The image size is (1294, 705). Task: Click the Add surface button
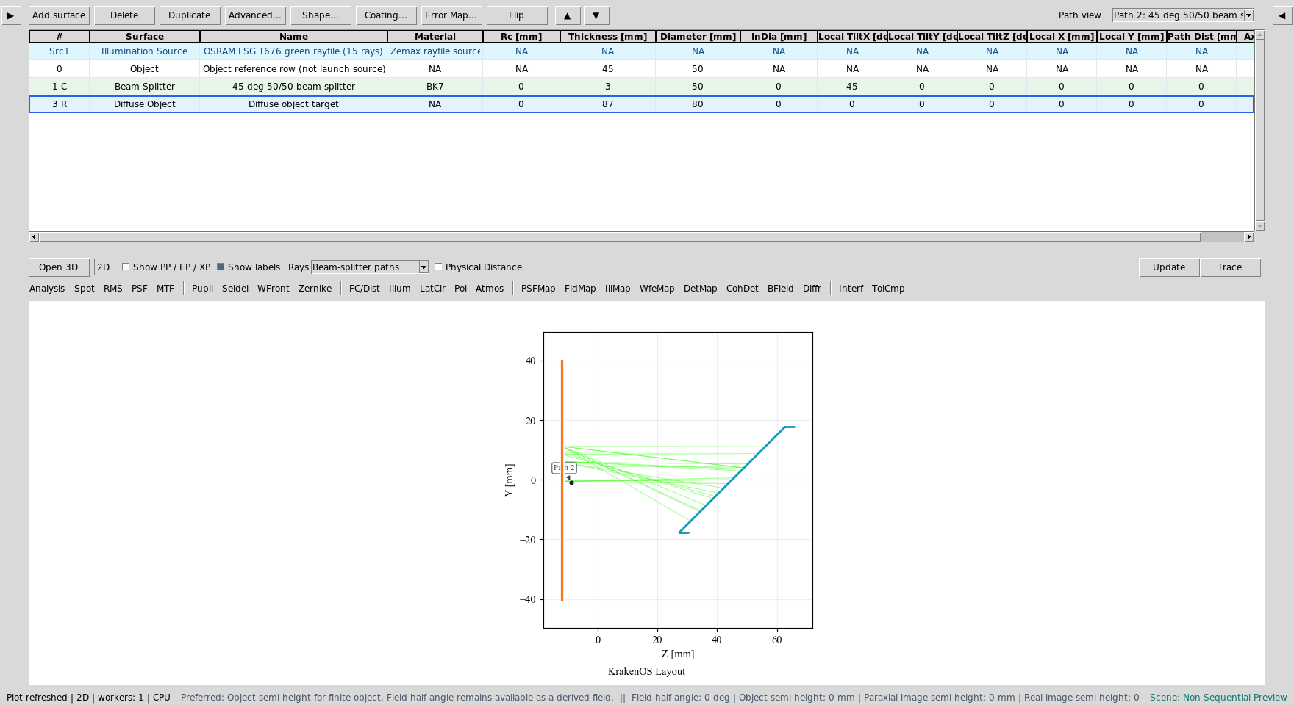coord(59,15)
